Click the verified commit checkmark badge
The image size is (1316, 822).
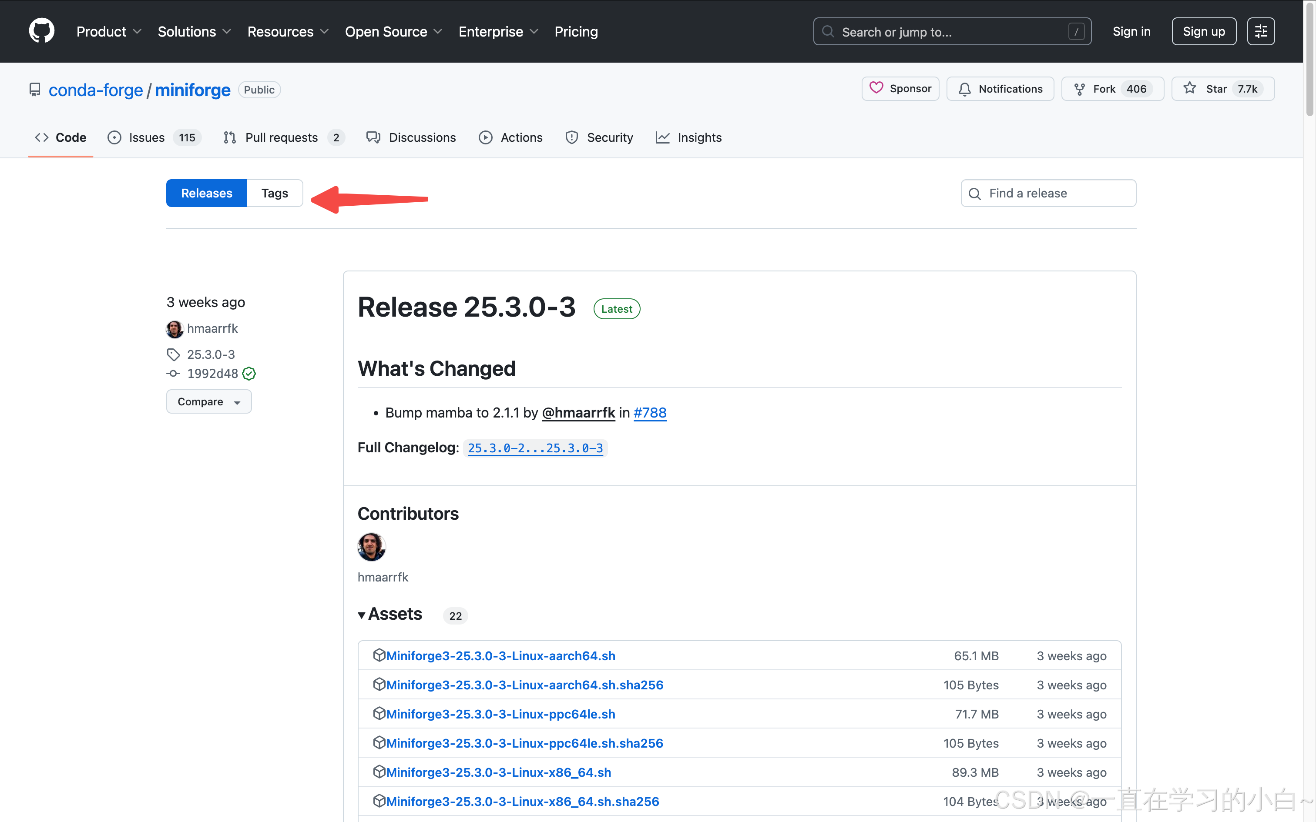point(249,374)
